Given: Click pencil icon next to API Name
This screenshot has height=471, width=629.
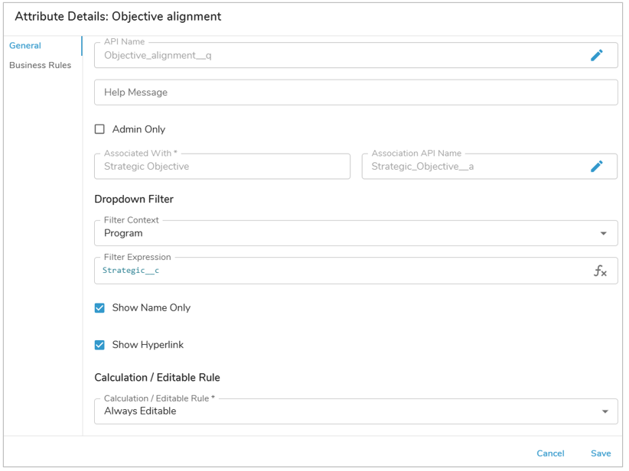Looking at the screenshot, I should click(x=596, y=55).
